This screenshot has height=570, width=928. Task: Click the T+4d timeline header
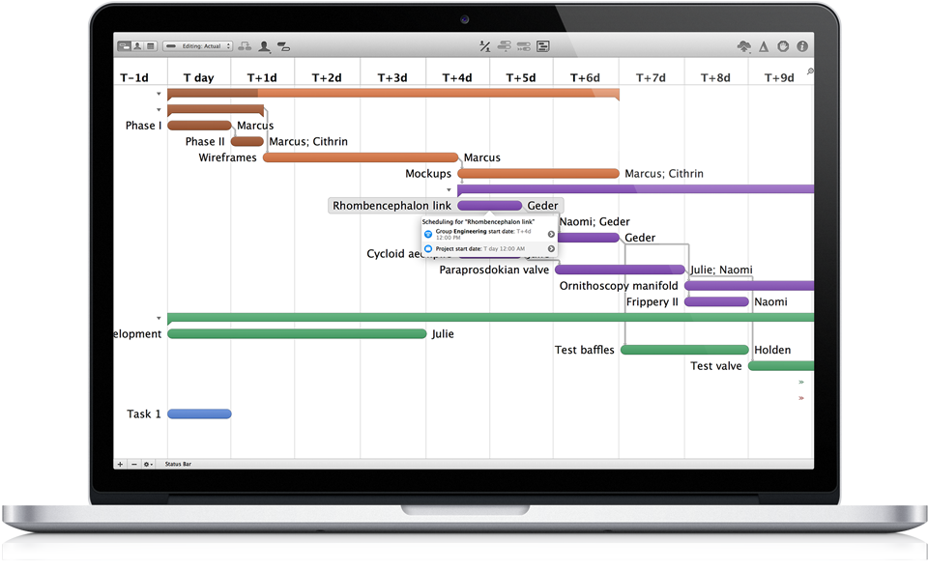pyautogui.click(x=457, y=77)
